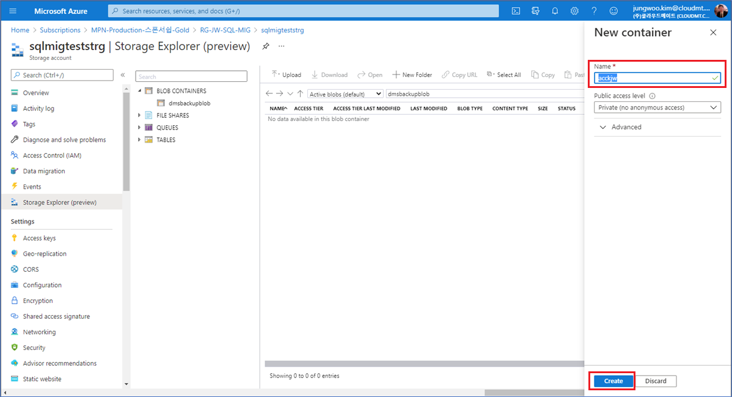Click the Discard button
Image resolution: width=732 pixels, height=397 pixels.
[x=656, y=381]
